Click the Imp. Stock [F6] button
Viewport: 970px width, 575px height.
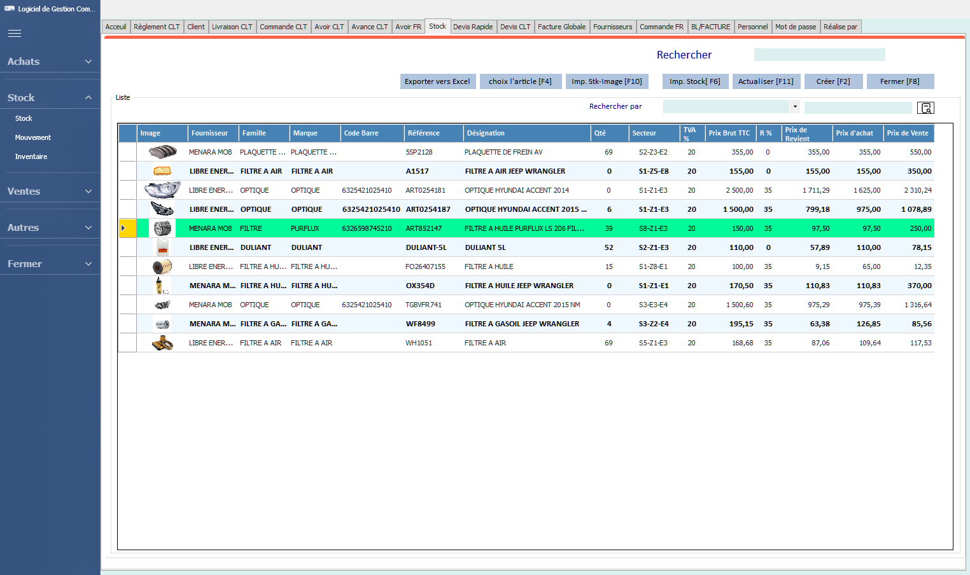(695, 81)
